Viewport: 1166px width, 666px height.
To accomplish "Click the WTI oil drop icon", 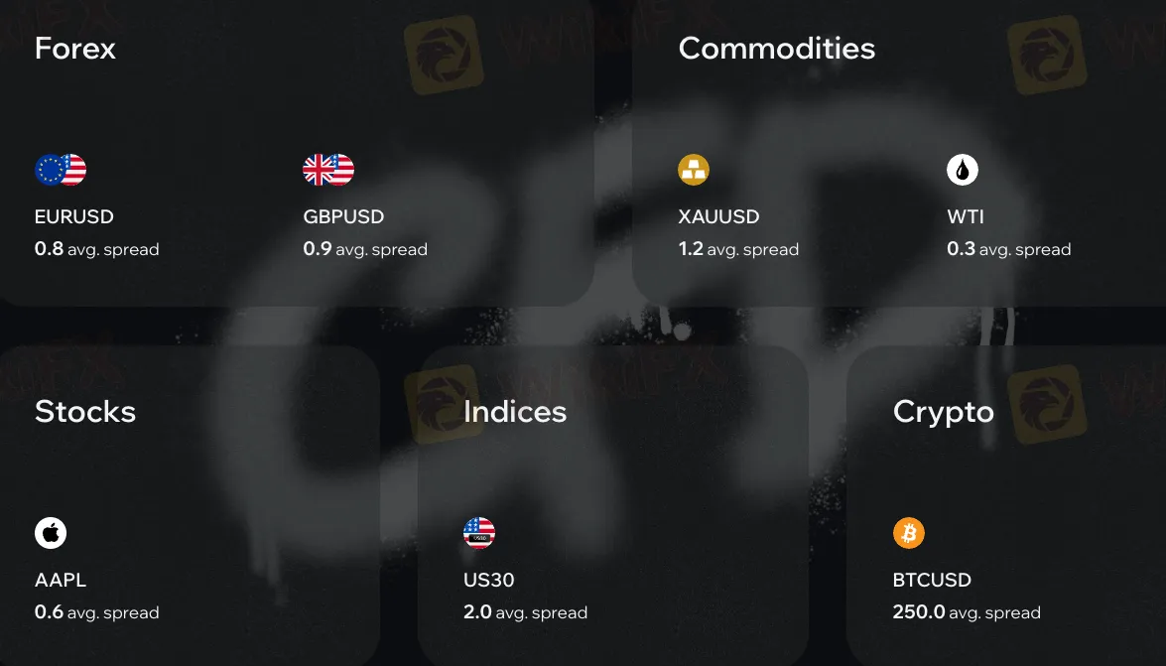I will [x=963, y=171].
